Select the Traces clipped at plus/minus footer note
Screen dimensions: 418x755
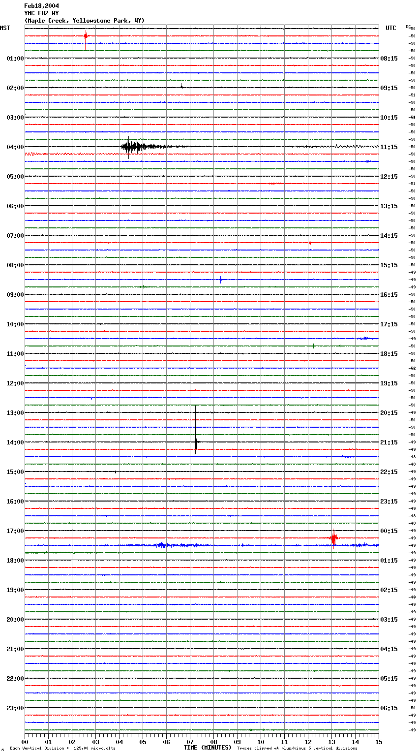coord(297,749)
